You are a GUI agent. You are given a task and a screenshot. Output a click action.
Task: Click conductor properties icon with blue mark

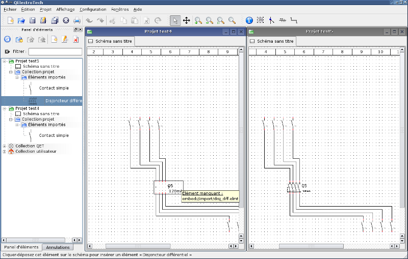271,20
